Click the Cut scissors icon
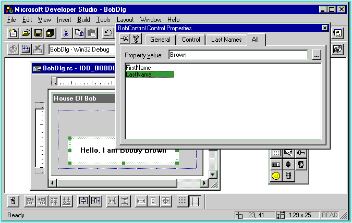 [x=66, y=33]
